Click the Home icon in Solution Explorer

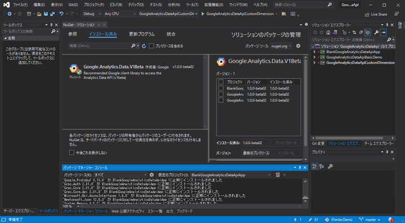coord(328,32)
